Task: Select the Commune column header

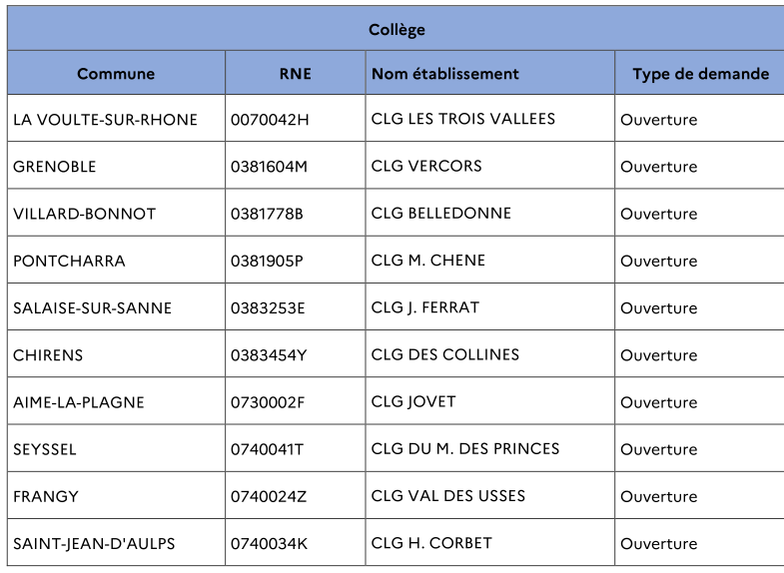Action: coord(116,73)
